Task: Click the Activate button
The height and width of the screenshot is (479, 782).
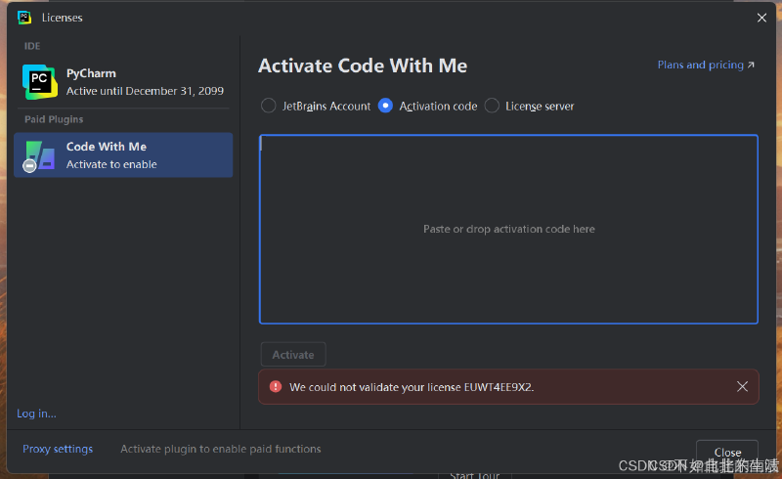Action: click(x=293, y=355)
